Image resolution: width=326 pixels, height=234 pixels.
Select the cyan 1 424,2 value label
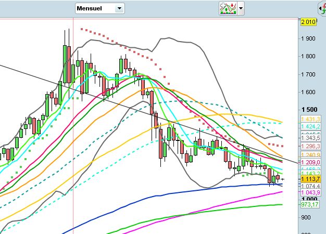[x=310, y=126]
